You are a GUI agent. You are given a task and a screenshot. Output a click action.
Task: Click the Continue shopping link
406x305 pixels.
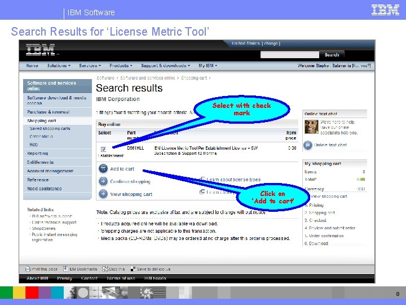click(130, 181)
